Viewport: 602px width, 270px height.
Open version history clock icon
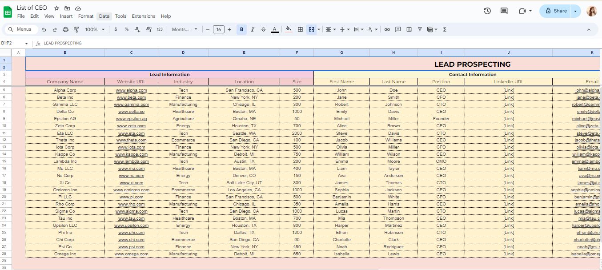tap(487, 11)
